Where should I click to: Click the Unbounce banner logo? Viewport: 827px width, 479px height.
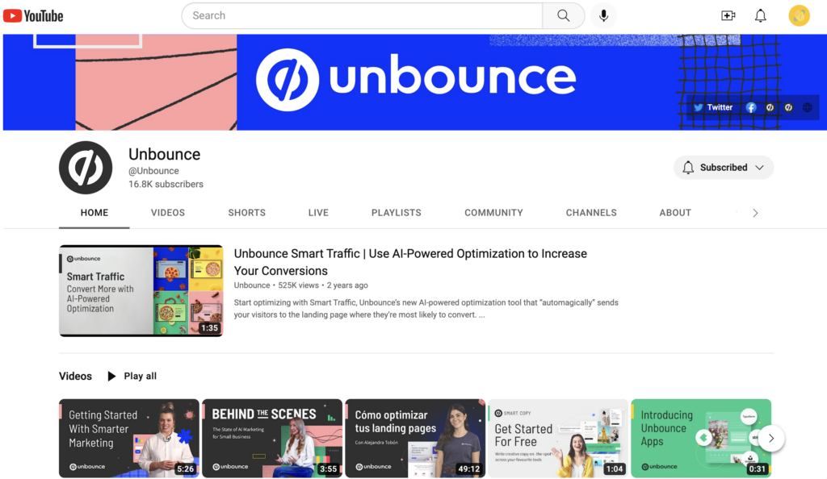click(x=416, y=80)
